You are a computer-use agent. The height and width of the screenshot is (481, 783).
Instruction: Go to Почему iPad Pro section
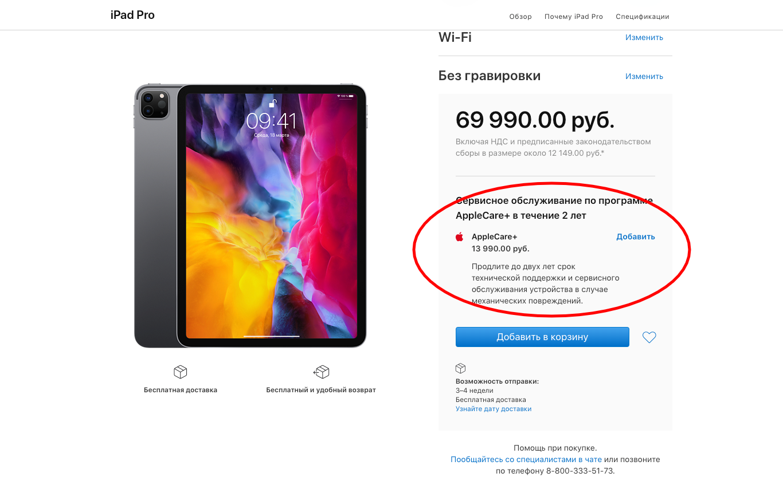pyautogui.click(x=574, y=17)
